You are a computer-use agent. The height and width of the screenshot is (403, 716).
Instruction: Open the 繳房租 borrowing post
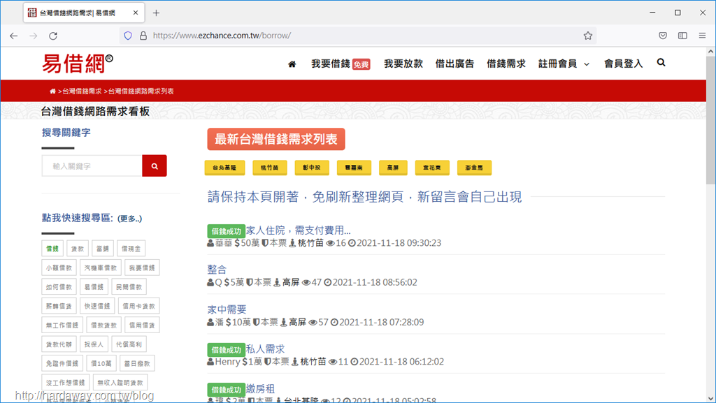(260, 389)
